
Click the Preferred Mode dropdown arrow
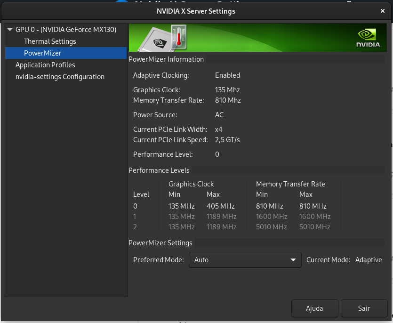coord(294,260)
